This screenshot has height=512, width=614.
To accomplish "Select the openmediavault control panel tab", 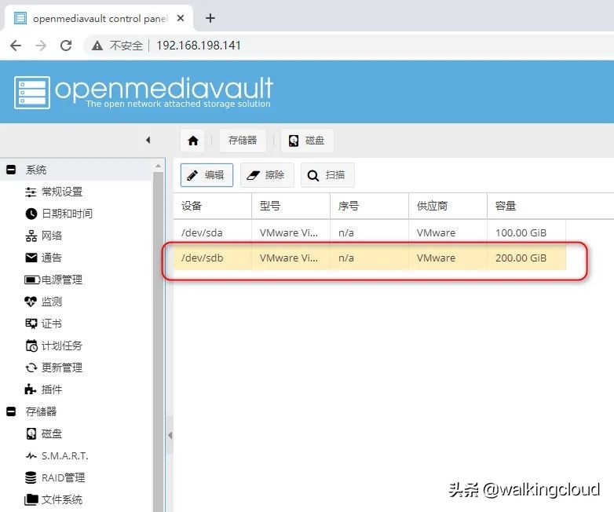I will pyautogui.click(x=99, y=18).
